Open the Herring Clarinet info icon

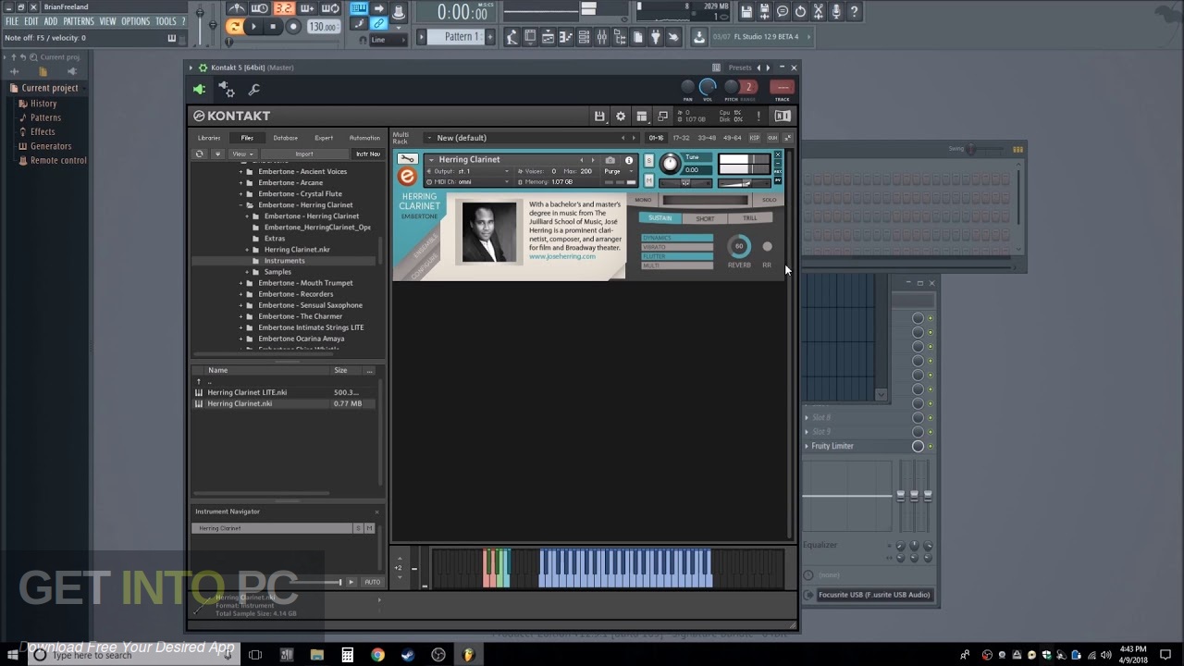click(629, 160)
